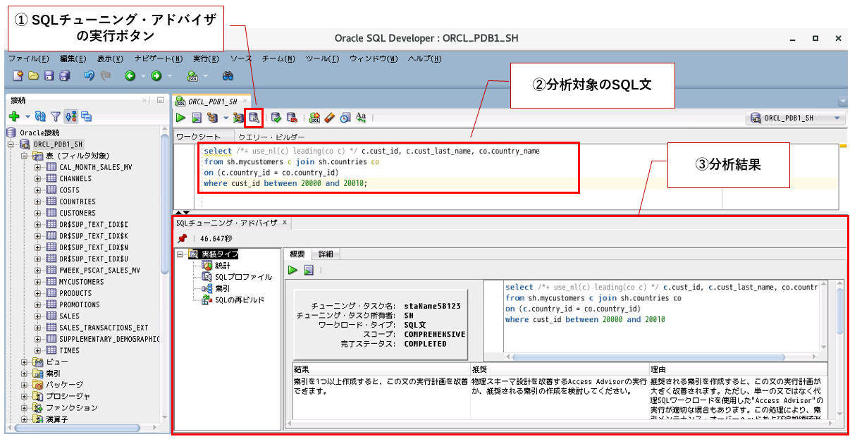Select the 概要 tab
This screenshot has height=439, width=850.
[x=297, y=254]
